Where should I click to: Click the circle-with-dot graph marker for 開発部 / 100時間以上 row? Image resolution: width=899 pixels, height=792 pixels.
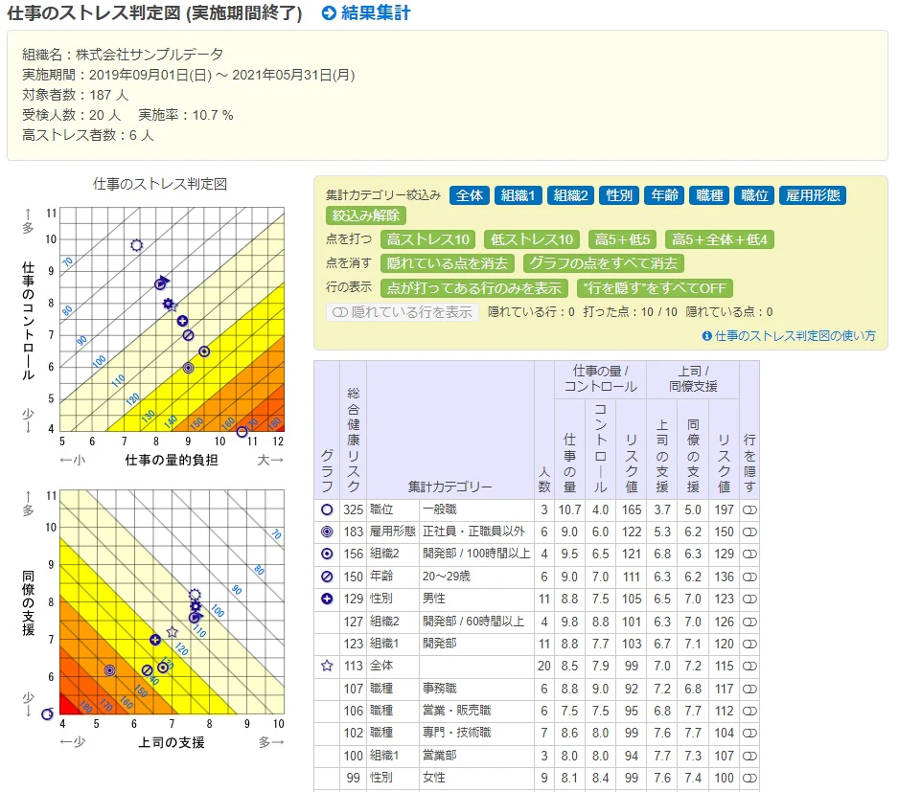(327, 554)
